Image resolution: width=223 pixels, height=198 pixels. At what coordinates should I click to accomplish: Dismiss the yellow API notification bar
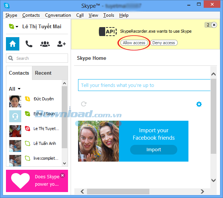pyautogui.click(x=214, y=25)
